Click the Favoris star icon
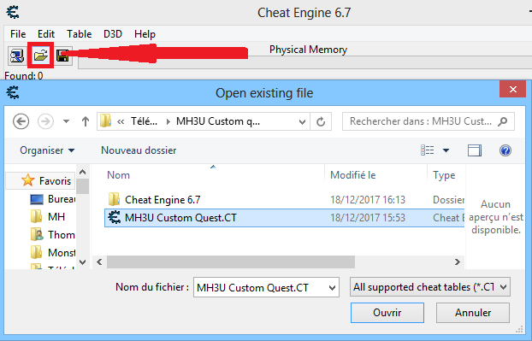Viewport: 532px width, 341px height. click(x=28, y=180)
